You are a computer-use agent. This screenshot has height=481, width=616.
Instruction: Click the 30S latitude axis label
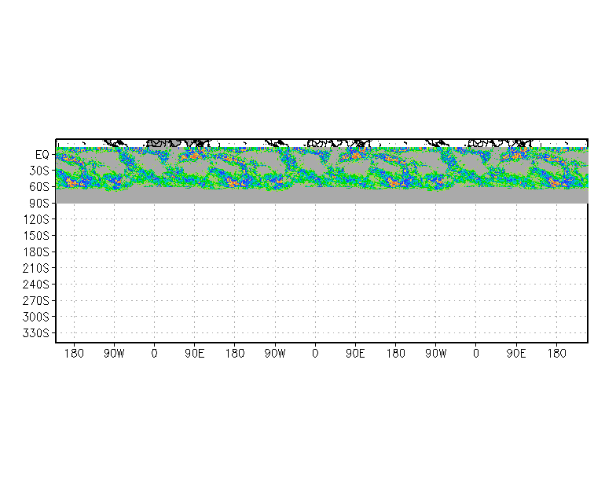click(x=39, y=171)
